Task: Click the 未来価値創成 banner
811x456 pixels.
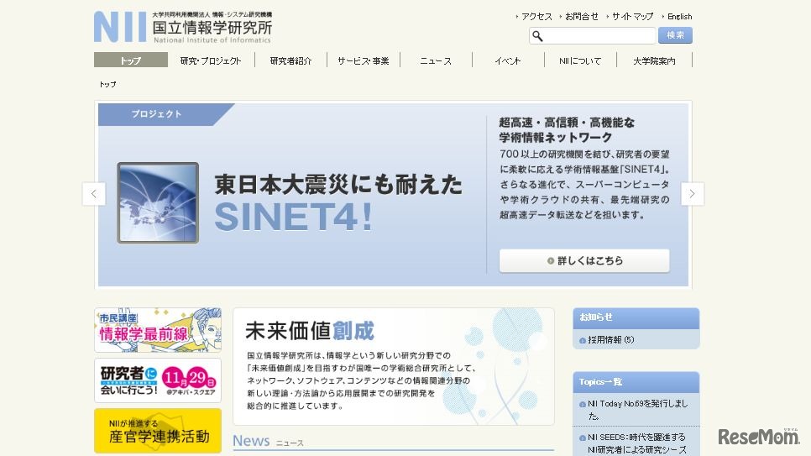Action: point(394,366)
